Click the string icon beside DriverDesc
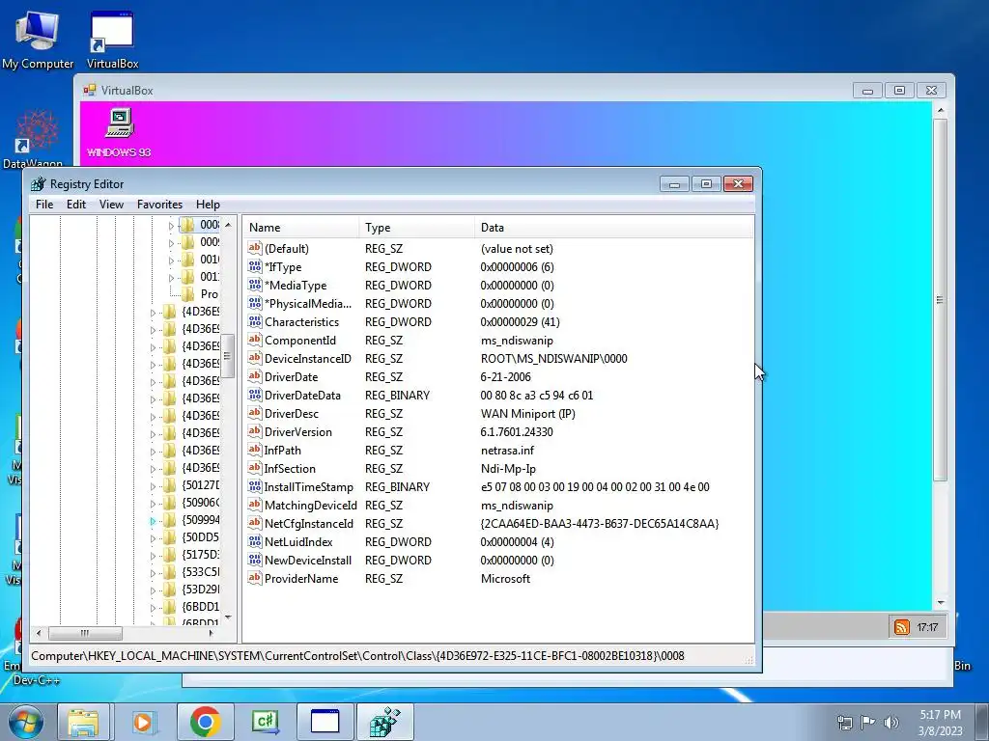Viewport: 989px width, 741px height. (x=255, y=413)
